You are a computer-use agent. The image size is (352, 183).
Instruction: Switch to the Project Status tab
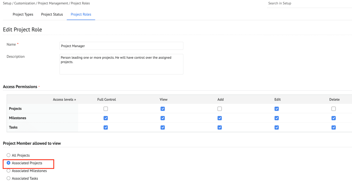click(x=52, y=15)
